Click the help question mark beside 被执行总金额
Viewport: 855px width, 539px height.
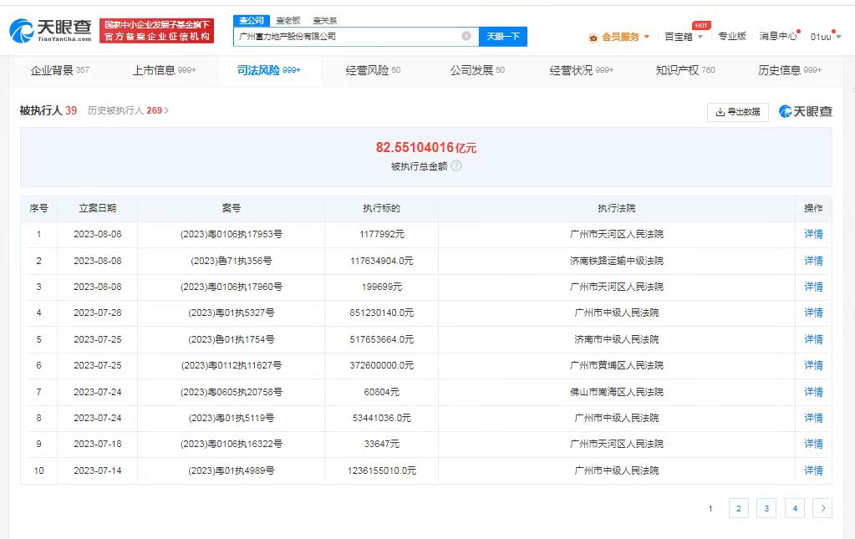coord(456,165)
